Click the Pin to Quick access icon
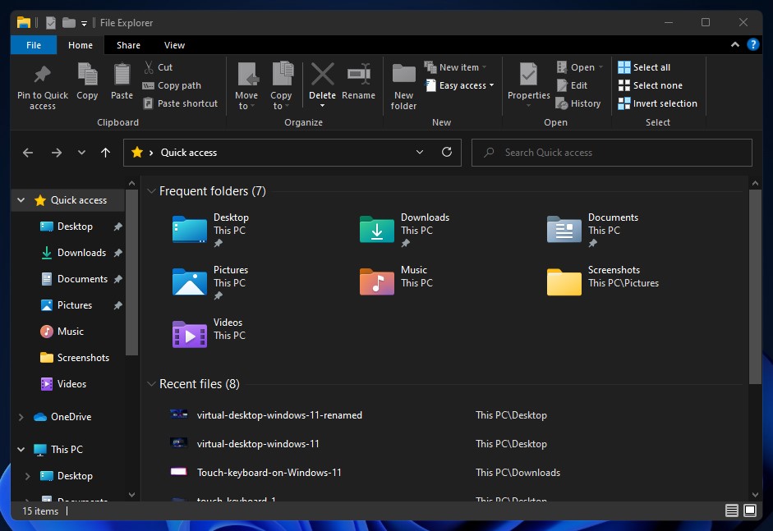Image resolution: width=773 pixels, height=531 pixels. tap(43, 75)
